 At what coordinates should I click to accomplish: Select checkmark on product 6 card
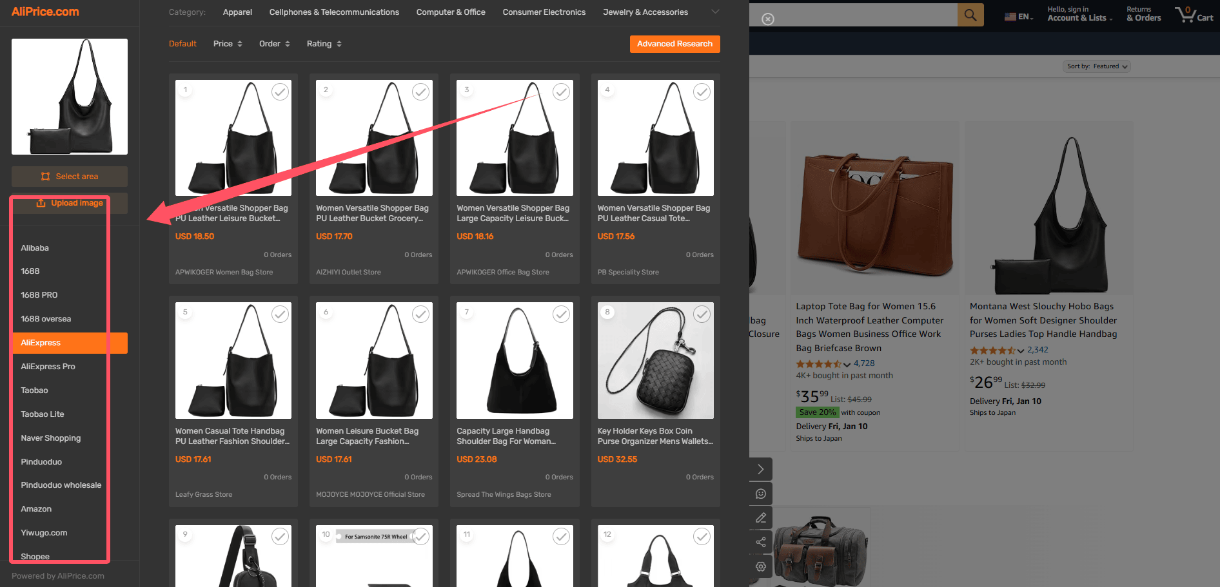point(421,314)
